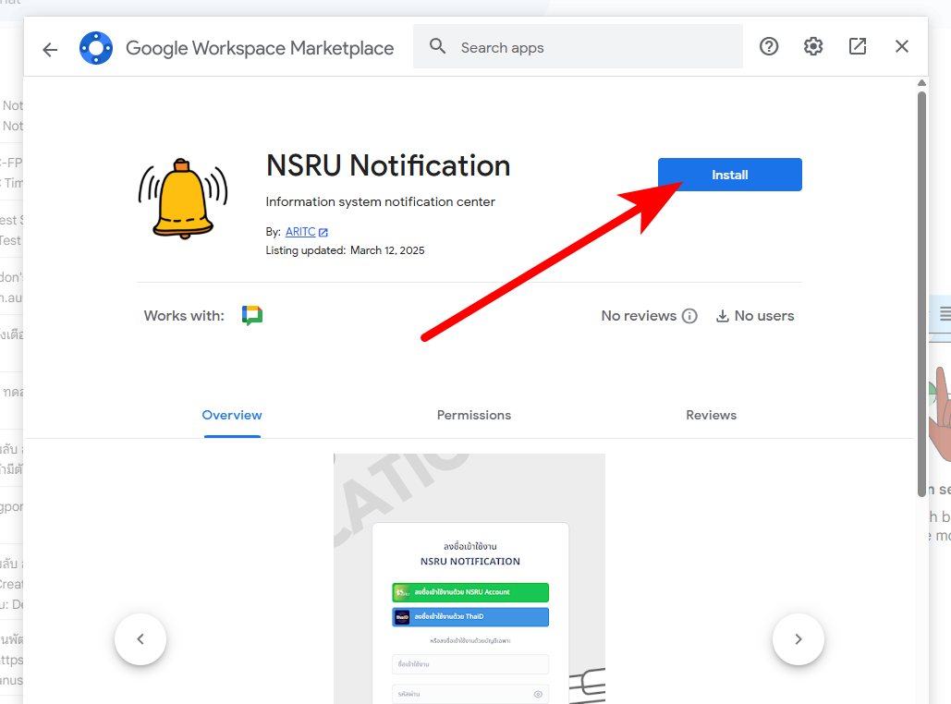Open the settings gear icon

point(812,46)
